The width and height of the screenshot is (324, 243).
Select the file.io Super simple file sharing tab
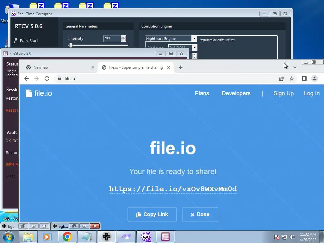(136, 67)
